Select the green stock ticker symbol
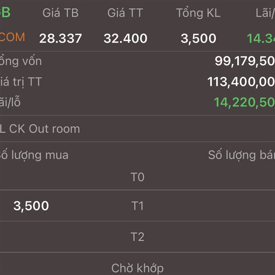 [x=5, y=13]
